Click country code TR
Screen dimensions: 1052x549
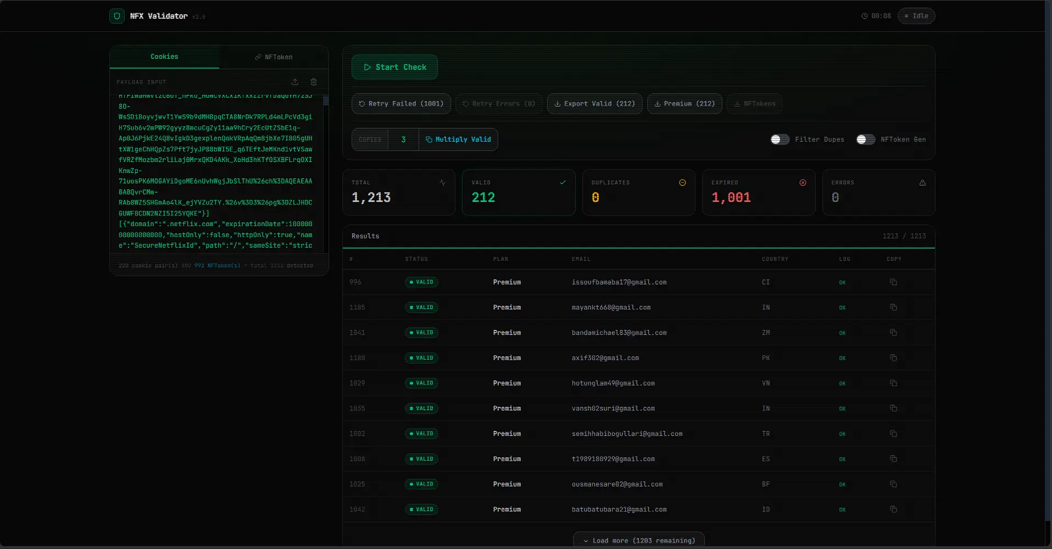point(766,434)
